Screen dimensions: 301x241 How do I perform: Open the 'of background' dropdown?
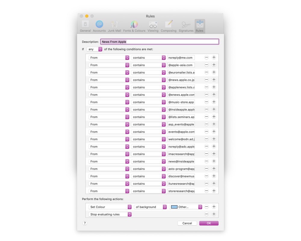[x=150, y=207]
